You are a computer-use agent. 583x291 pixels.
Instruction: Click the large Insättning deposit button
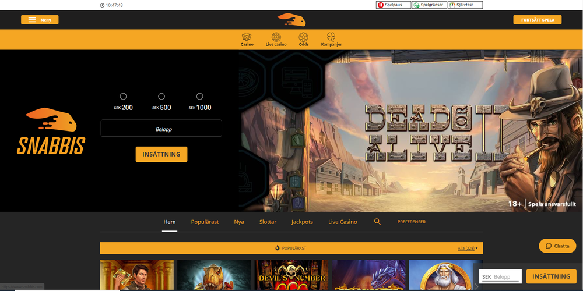click(161, 154)
